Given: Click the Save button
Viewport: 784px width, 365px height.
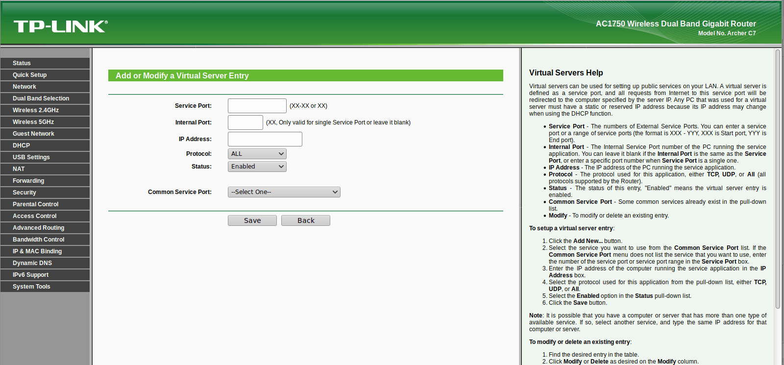Looking at the screenshot, I should (252, 220).
